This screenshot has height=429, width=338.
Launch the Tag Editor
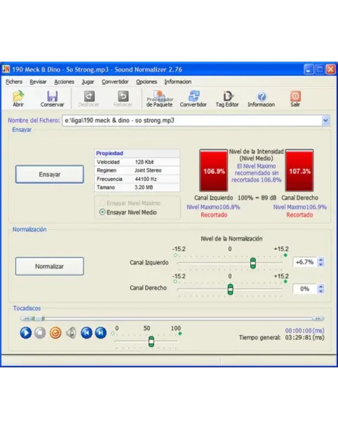(x=227, y=99)
